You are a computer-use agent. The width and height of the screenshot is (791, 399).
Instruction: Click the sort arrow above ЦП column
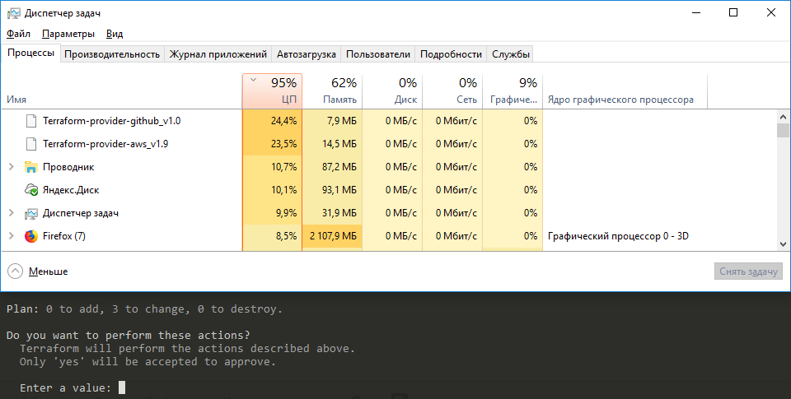pyautogui.click(x=254, y=80)
